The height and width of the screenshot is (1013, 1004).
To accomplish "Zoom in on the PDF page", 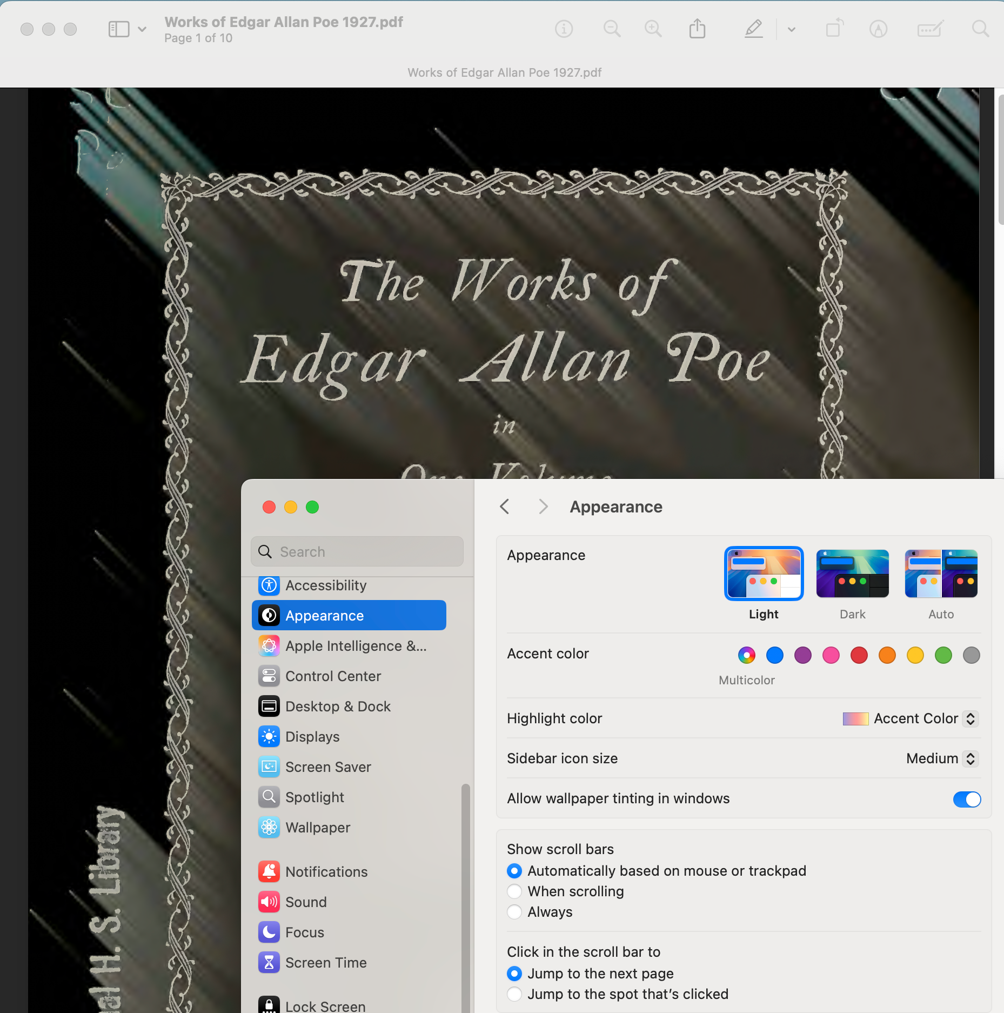I will (x=653, y=29).
